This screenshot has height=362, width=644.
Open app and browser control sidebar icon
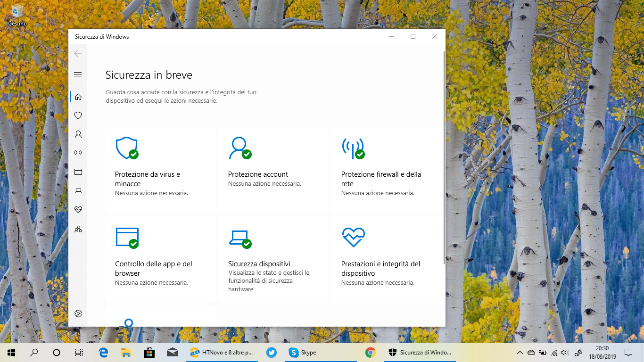click(x=78, y=172)
